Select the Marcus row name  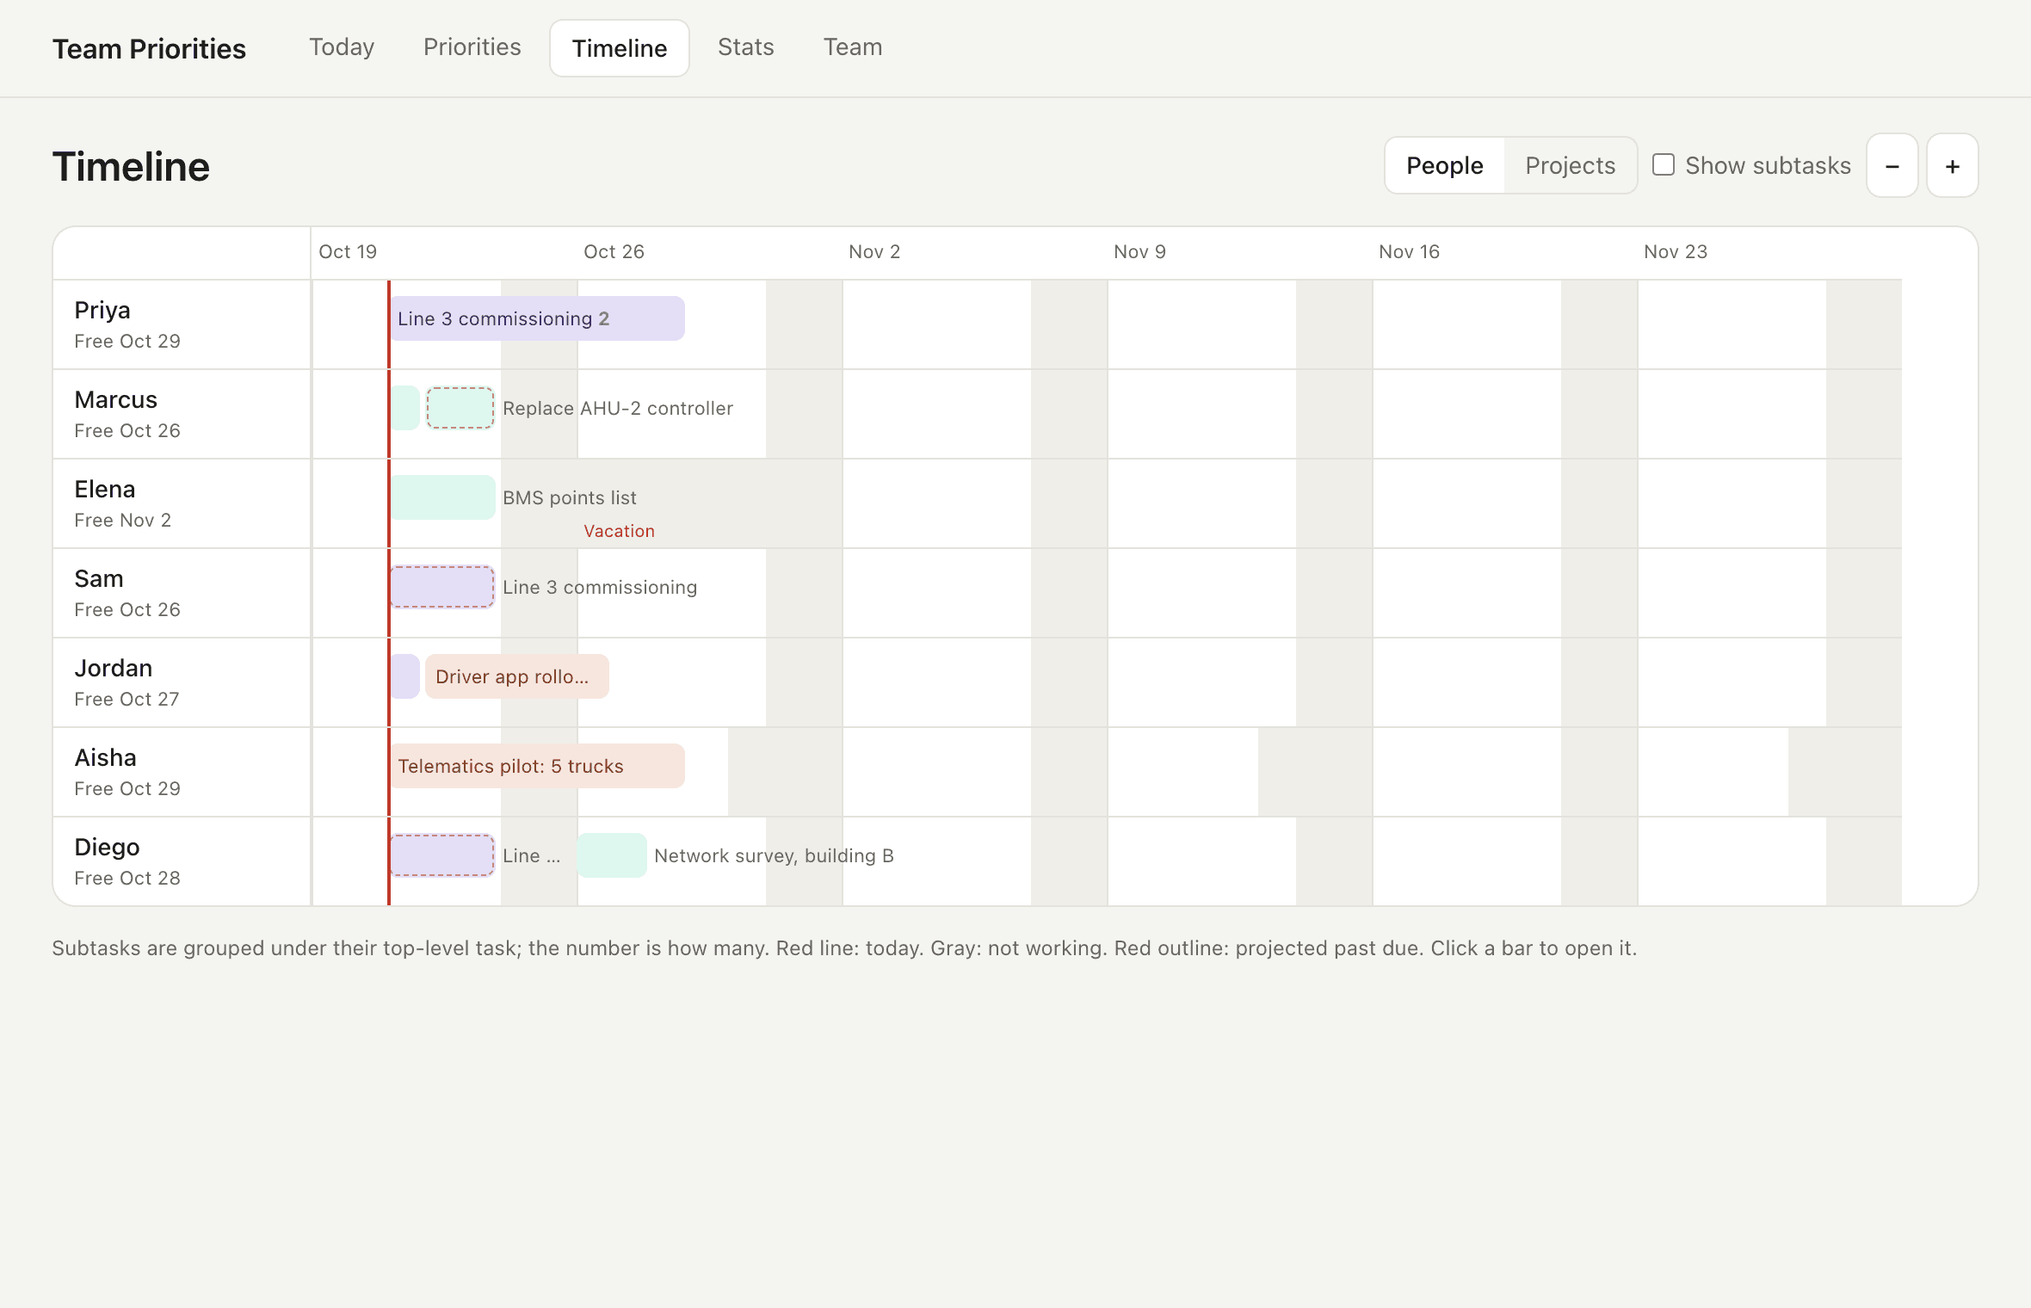[116, 399]
